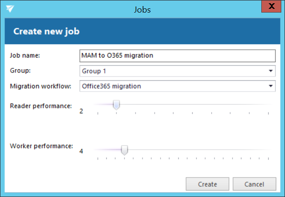Viewport: 285px width, 197px height.
Task: Click the far right end of Reader performance track
Action: click(269, 105)
